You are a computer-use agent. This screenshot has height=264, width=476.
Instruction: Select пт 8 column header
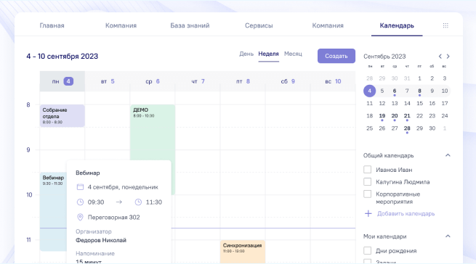click(x=243, y=81)
